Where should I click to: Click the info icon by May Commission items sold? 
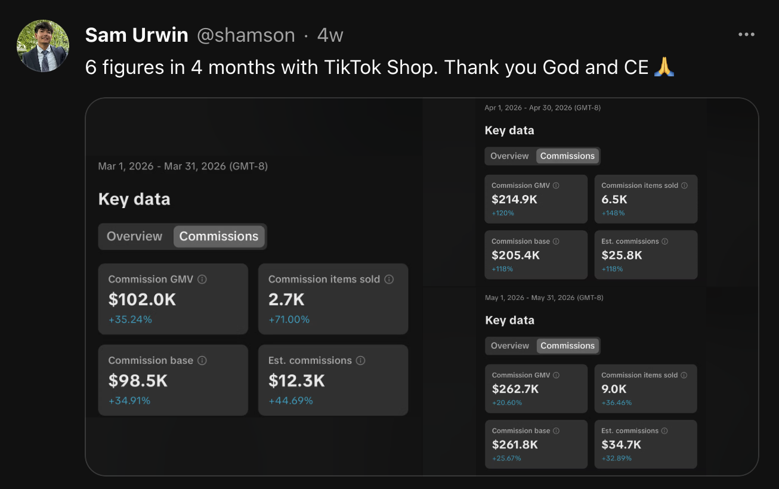click(x=684, y=375)
